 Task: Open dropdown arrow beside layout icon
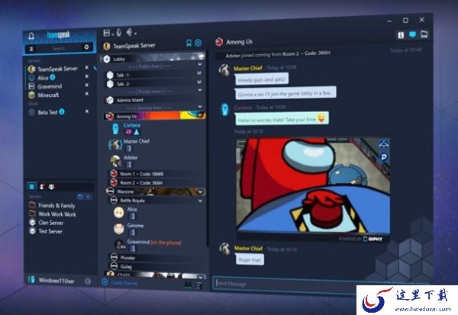pos(112,34)
